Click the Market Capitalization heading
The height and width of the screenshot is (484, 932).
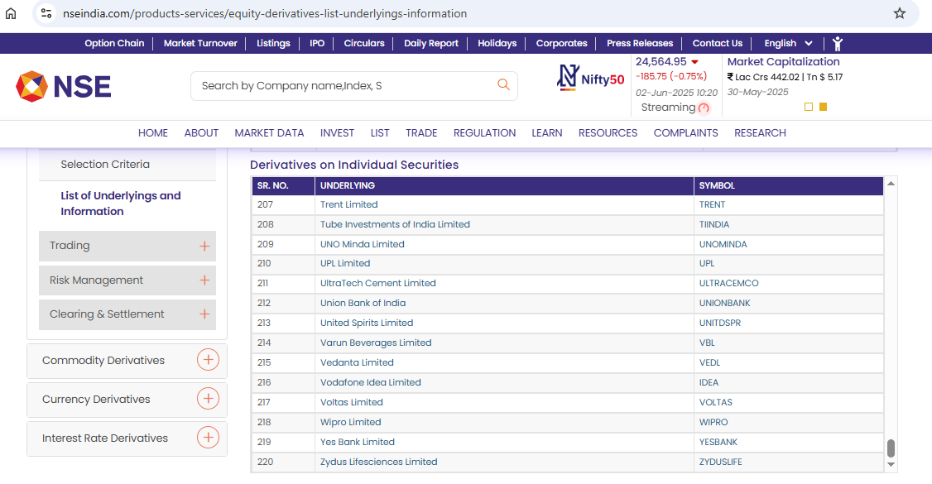(x=783, y=62)
